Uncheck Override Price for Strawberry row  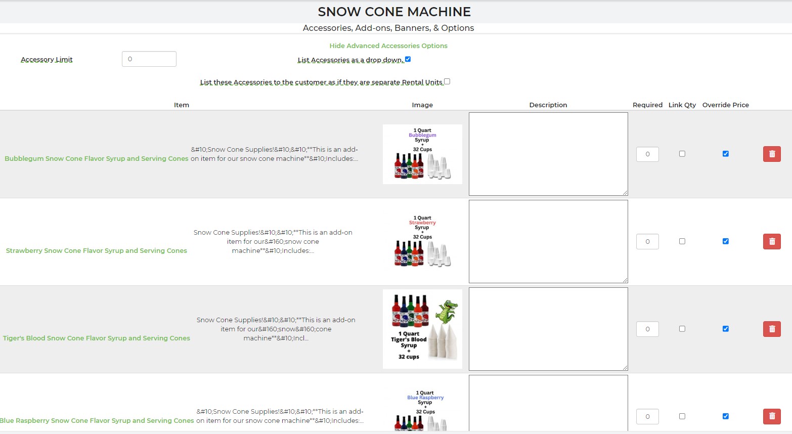[x=726, y=241]
